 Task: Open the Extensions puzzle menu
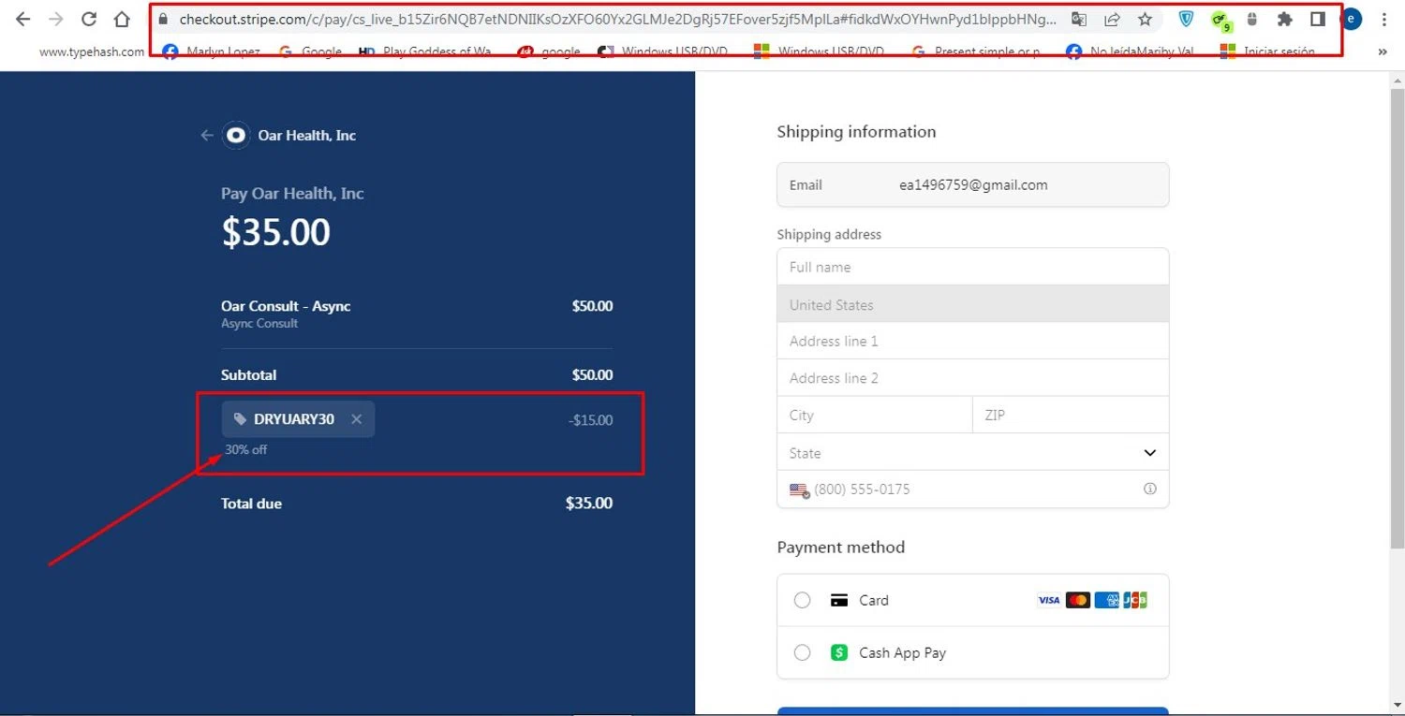point(1284,19)
